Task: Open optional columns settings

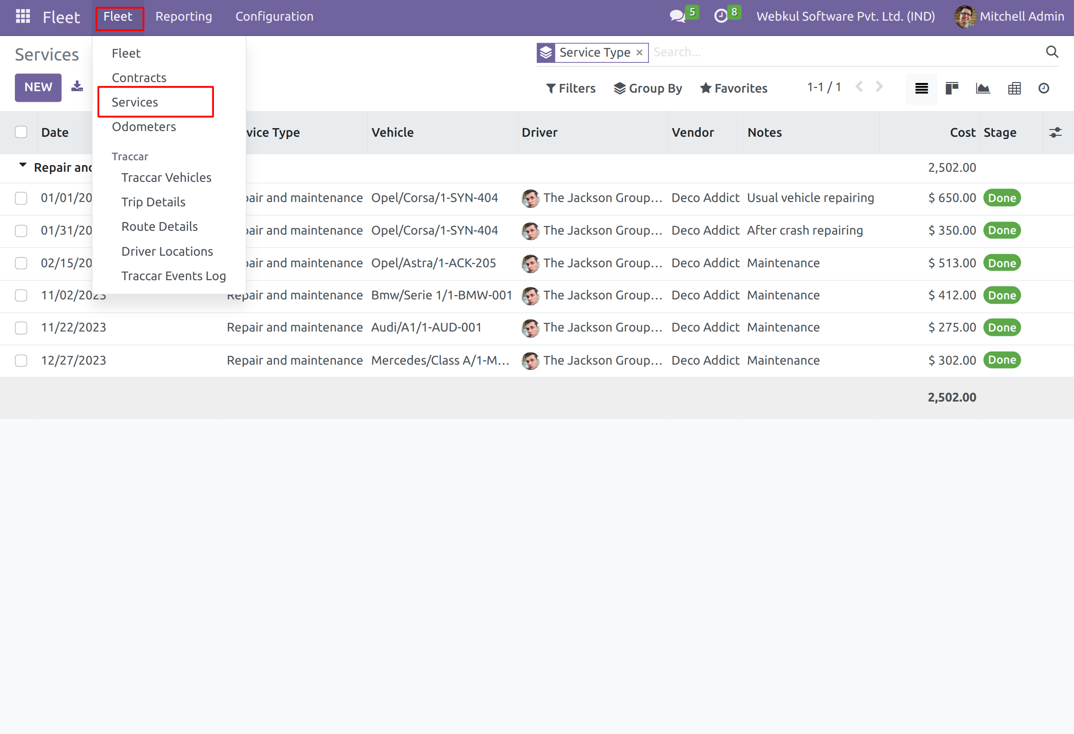Action: click(1055, 132)
